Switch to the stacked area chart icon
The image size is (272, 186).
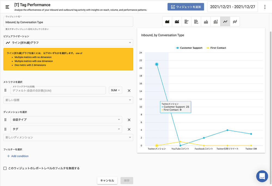[177, 22]
